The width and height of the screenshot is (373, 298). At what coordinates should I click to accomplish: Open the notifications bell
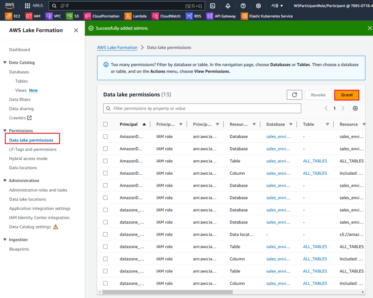[228, 6]
